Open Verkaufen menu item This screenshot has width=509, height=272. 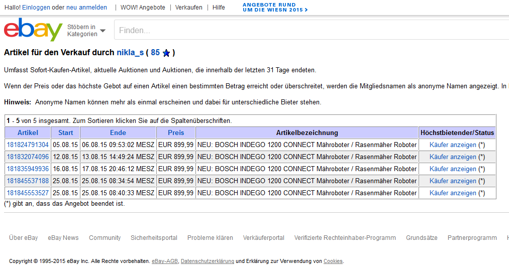pos(188,8)
